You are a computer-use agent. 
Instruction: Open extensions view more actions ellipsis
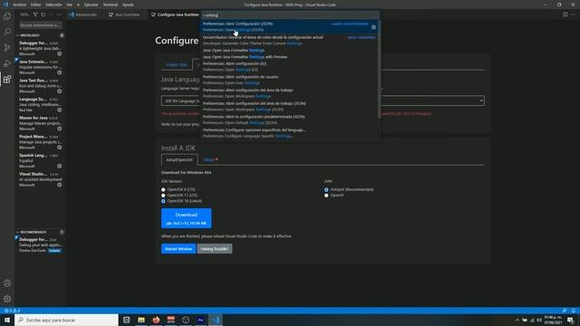click(58, 14)
